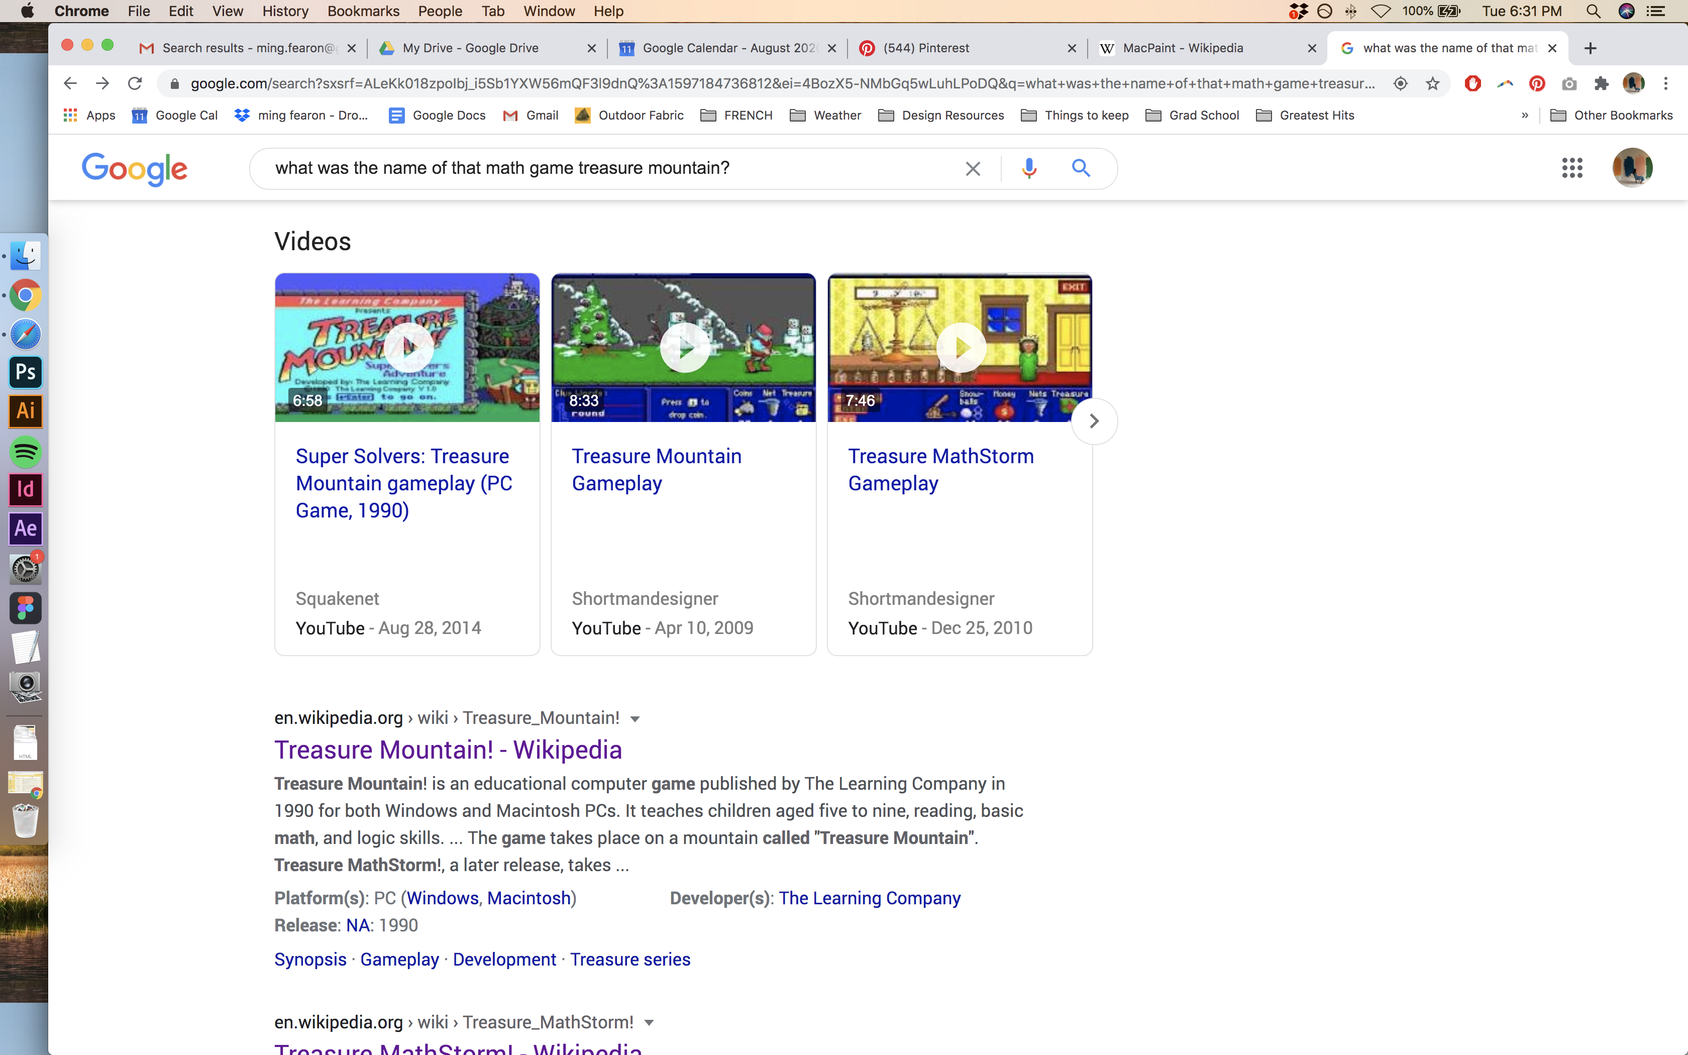1688x1055 pixels.
Task: Open The Learning Company developer link
Action: 869,898
